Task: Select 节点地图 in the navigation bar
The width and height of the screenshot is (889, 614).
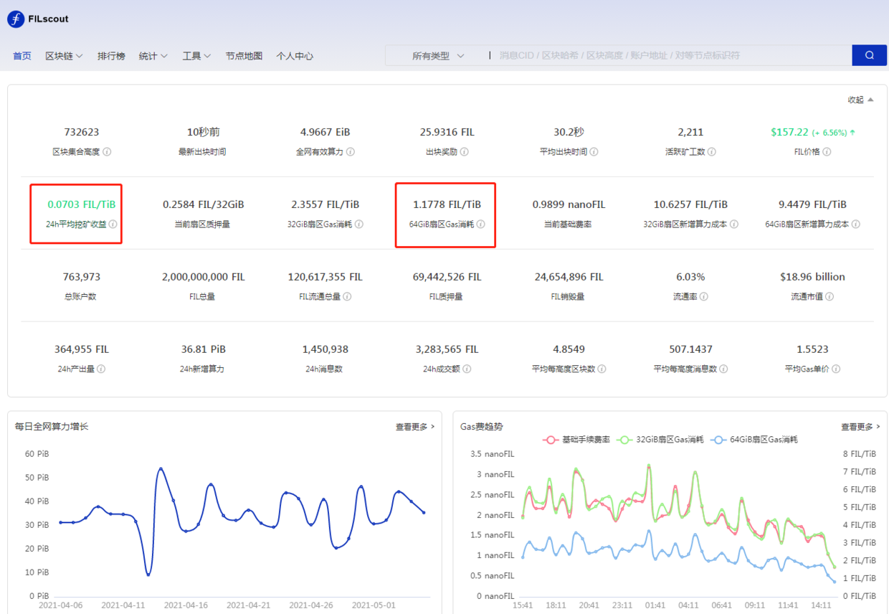Action: pyautogui.click(x=244, y=55)
